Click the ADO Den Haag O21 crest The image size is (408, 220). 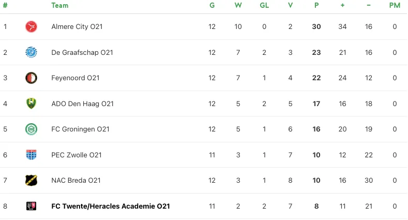pyautogui.click(x=32, y=104)
